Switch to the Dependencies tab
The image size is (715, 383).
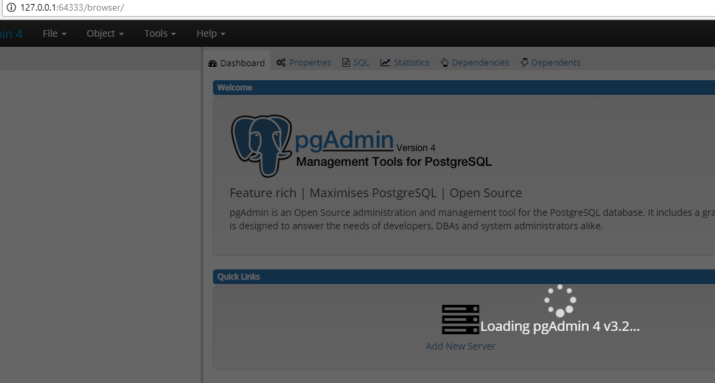(x=475, y=63)
